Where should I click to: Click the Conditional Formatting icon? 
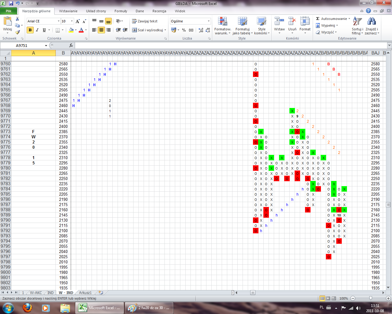click(222, 22)
